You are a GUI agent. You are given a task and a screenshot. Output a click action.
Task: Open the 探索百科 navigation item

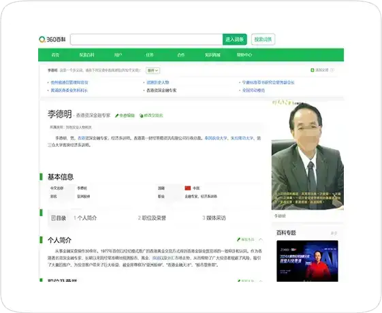pyautogui.click(x=86, y=55)
